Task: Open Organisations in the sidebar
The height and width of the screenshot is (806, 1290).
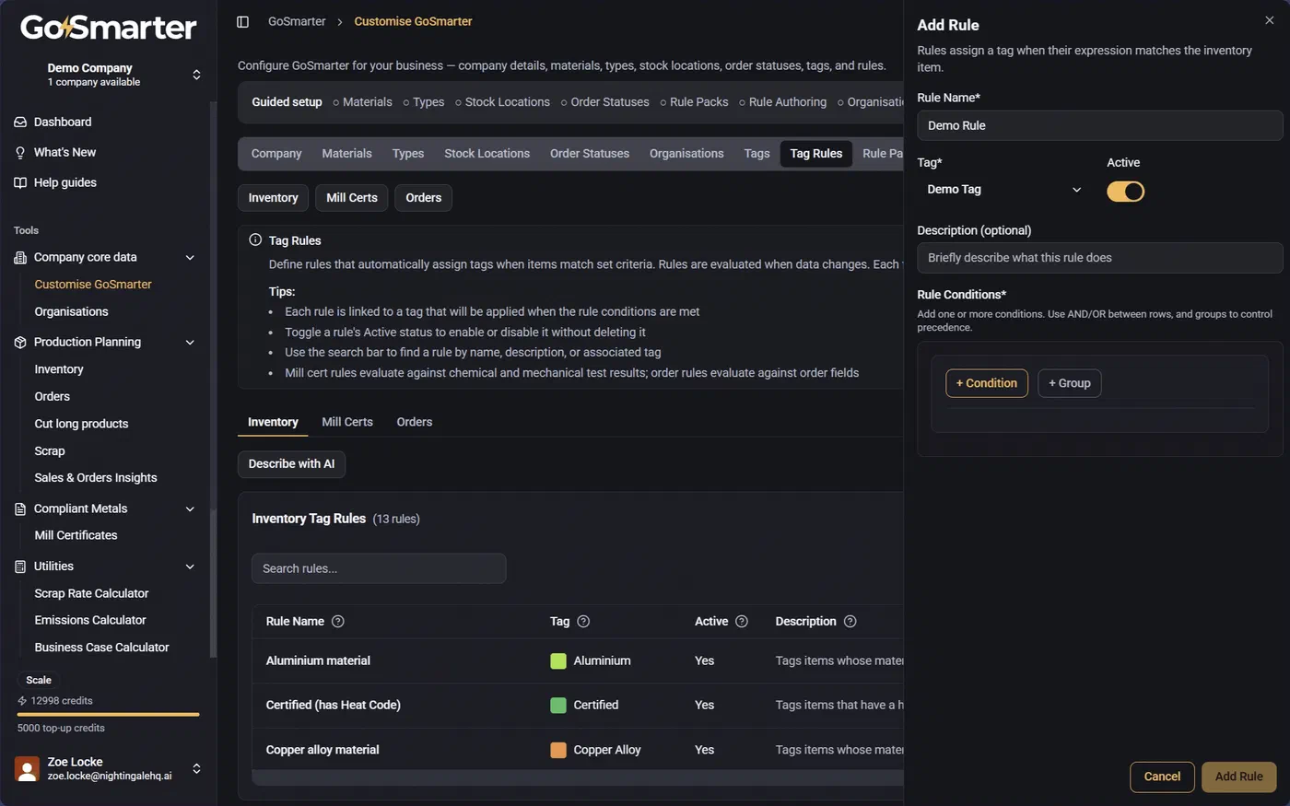Action: point(71,311)
